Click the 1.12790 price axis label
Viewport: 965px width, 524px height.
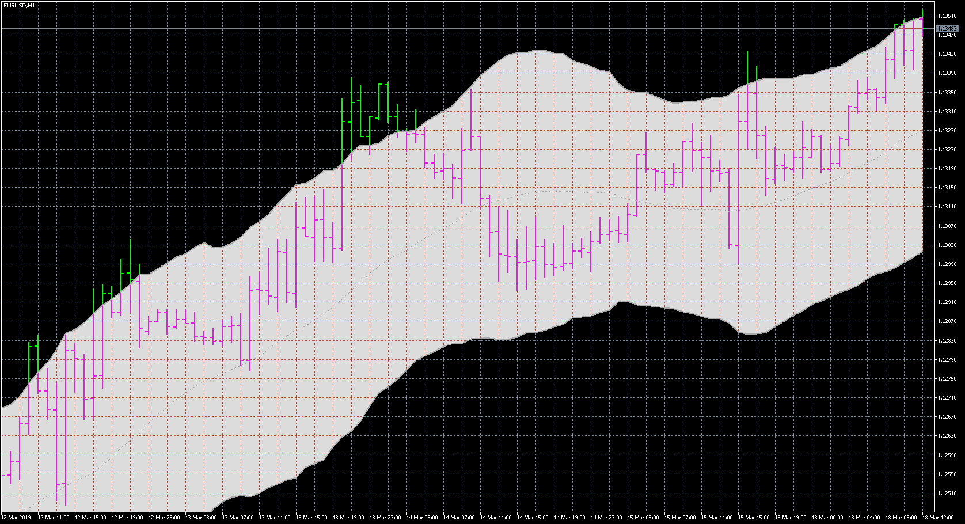(947, 359)
